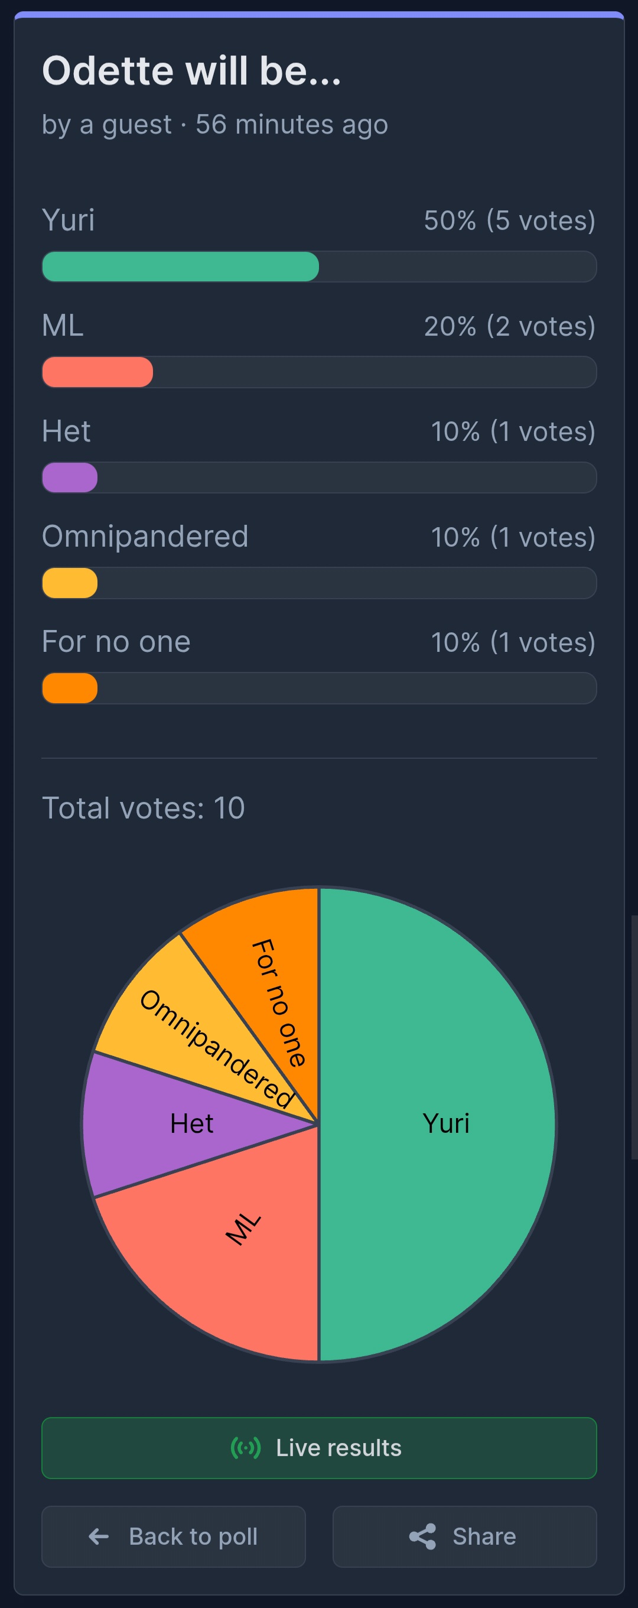Go to Back to poll
Screen dimensions: 638x1608
174,1536
